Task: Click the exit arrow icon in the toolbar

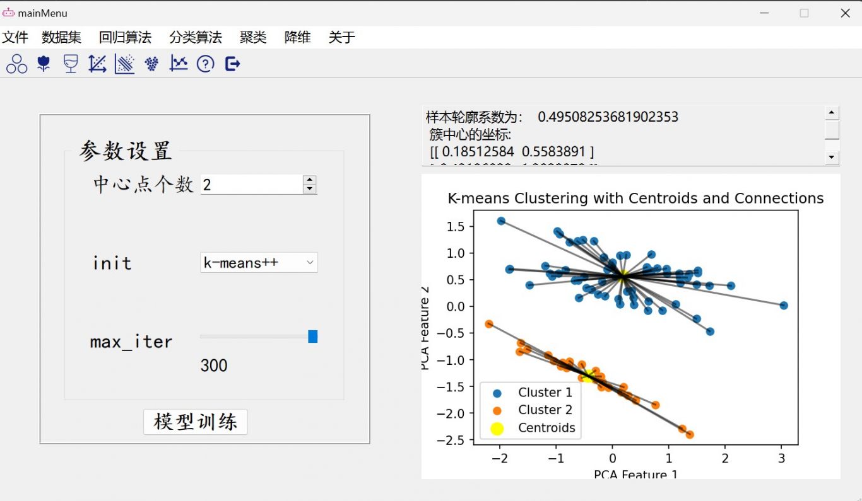Action: (233, 64)
